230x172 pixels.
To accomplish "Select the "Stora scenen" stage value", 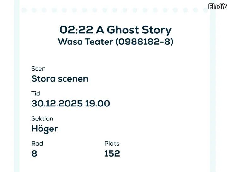I will pyautogui.click(x=60, y=78).
